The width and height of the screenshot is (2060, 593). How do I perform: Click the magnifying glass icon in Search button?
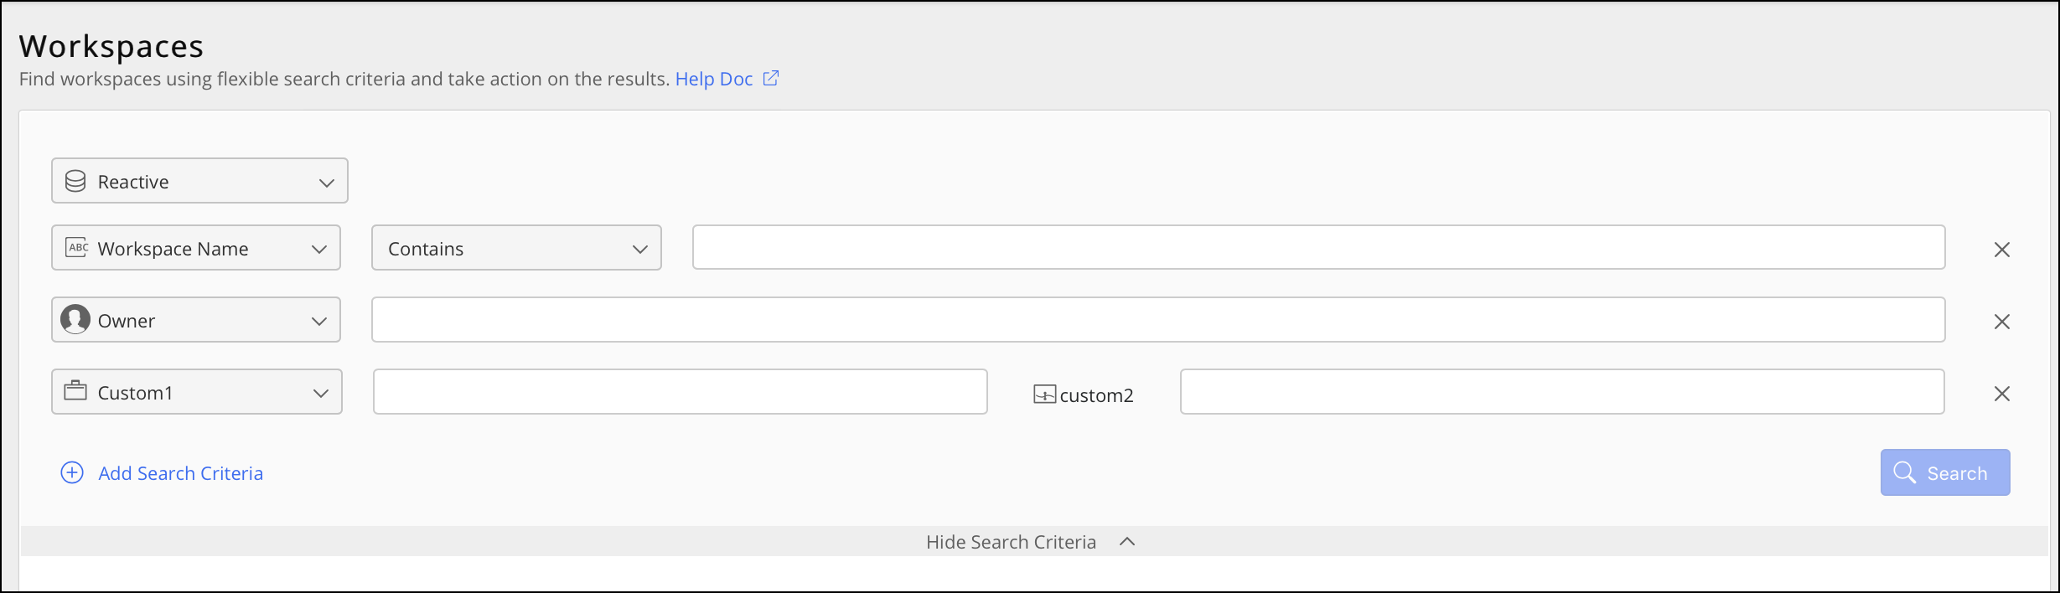[1904, 472]
